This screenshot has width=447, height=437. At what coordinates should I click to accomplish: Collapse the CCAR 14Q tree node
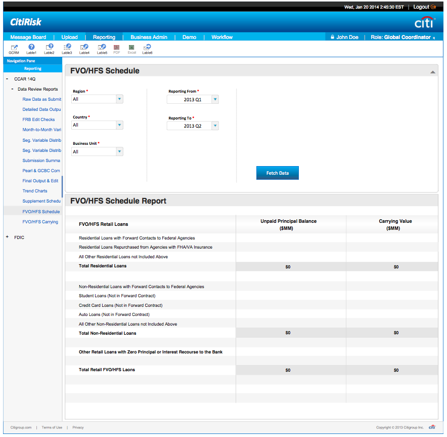(x=7, y=79)
